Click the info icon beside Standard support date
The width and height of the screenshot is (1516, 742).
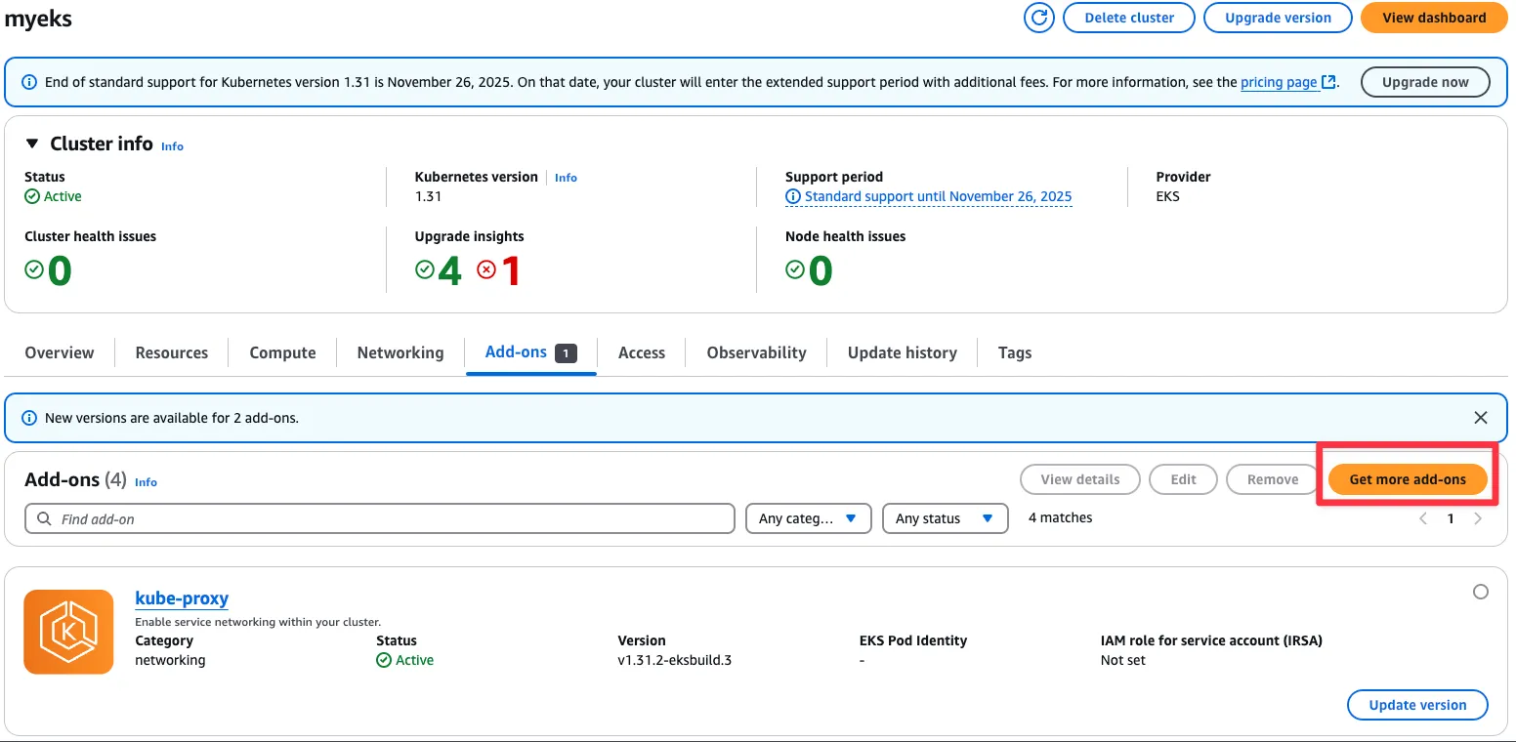pyautogui.click(x=793, y=196)
